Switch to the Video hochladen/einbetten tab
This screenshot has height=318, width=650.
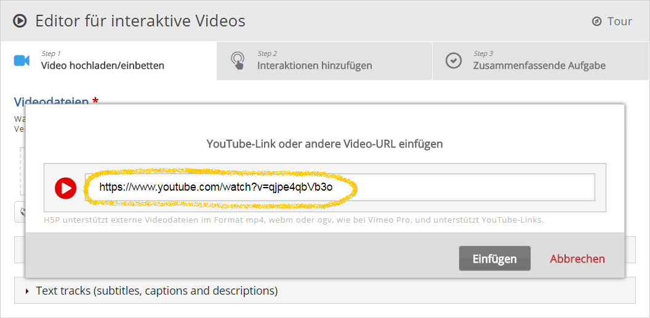102,65
